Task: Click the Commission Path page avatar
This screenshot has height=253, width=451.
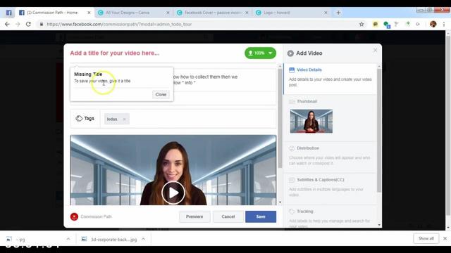Action: tap(74, 216)
